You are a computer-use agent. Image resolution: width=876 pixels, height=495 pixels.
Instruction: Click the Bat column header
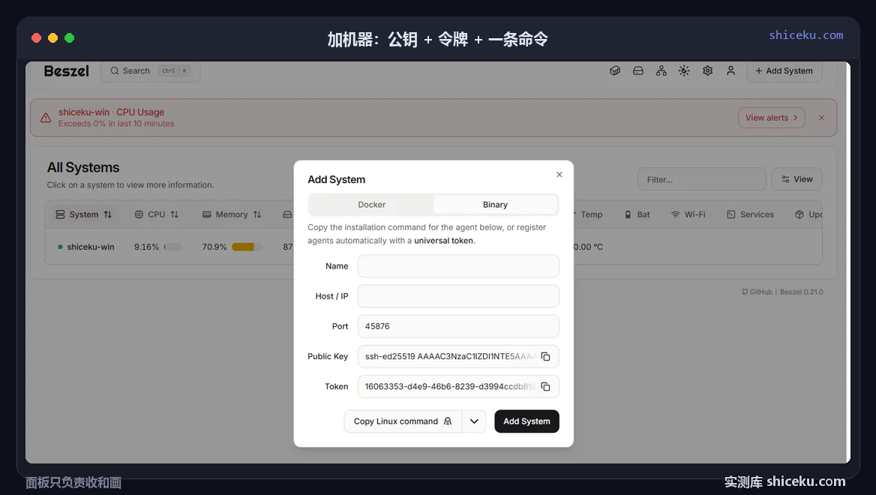pyautogui.click(x=637, y=214)
